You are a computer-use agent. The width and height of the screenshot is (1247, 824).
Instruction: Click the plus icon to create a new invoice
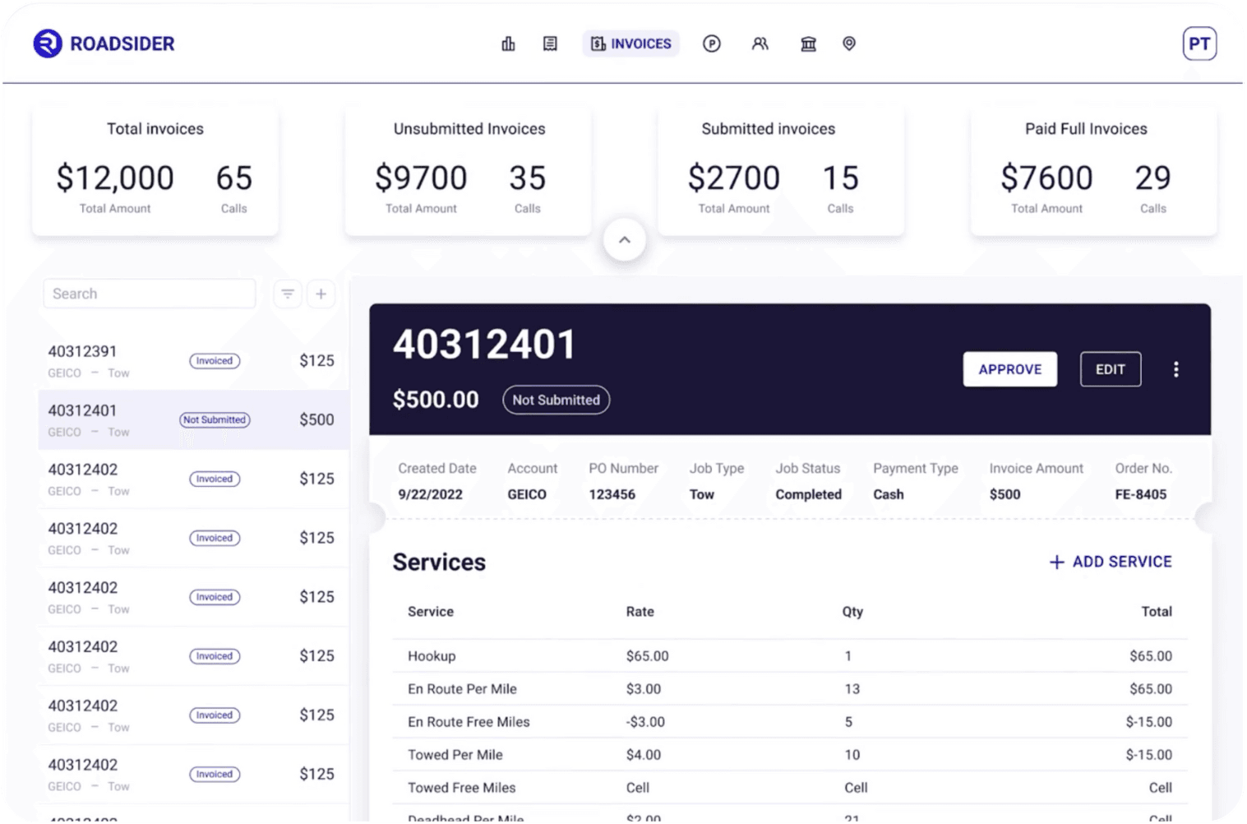(x=321, y=294)
